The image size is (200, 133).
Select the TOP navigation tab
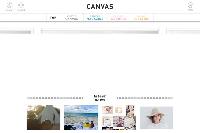pyautogui.click(x=53, y=18)
